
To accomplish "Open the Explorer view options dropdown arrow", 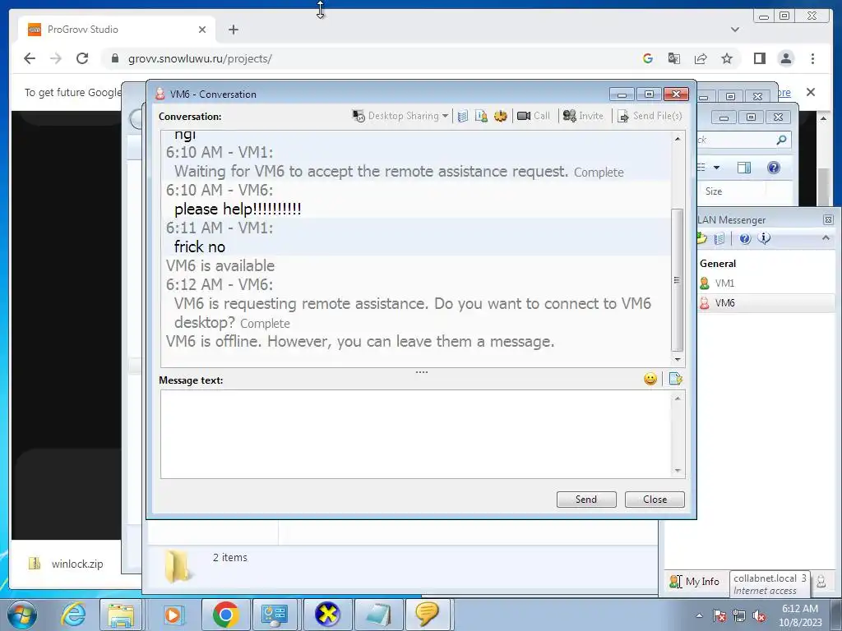I will pos(716,168).
